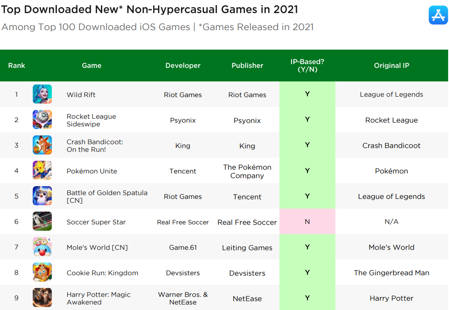Click the Original IP column header
The height and width of the screenshot is (310, 449).
[391, 65]
